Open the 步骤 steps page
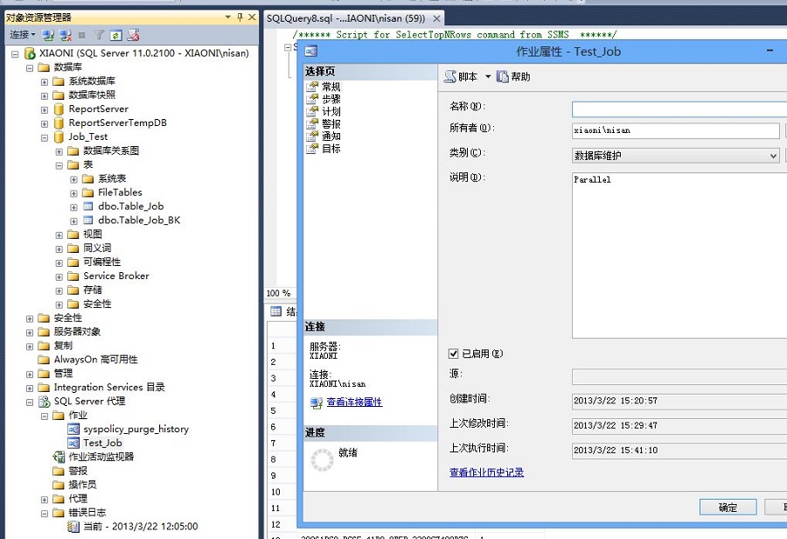 click(x=331, y=100)
